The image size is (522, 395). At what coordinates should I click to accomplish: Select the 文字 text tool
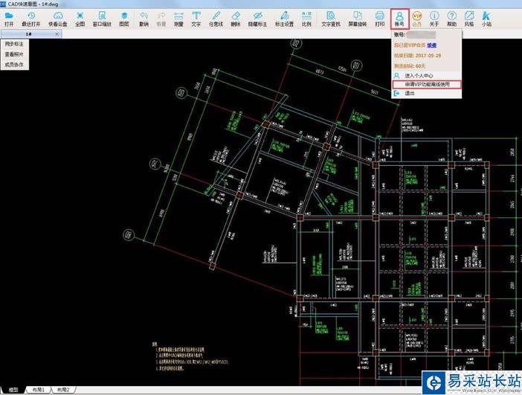pos(196,19)
